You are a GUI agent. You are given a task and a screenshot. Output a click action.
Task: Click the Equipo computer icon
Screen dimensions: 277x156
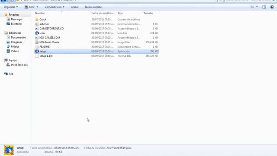tap(6, 60)
